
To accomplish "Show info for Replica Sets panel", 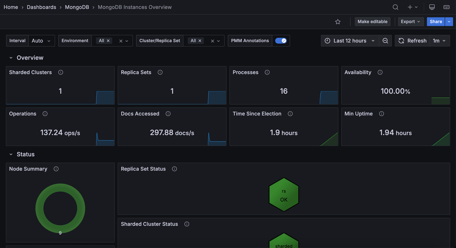I will pos(160,72).
